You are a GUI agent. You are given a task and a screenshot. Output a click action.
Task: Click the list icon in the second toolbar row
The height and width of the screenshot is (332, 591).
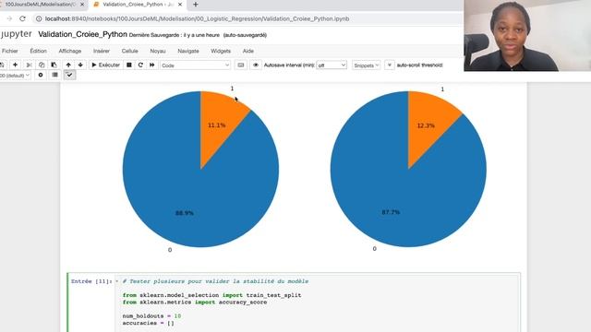click(55, 75)
